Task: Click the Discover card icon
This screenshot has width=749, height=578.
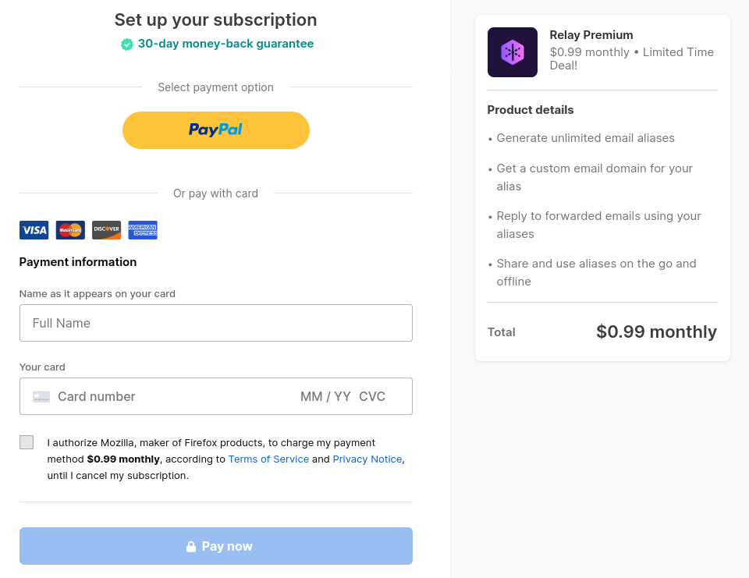Action: click(x=106, y=230)
